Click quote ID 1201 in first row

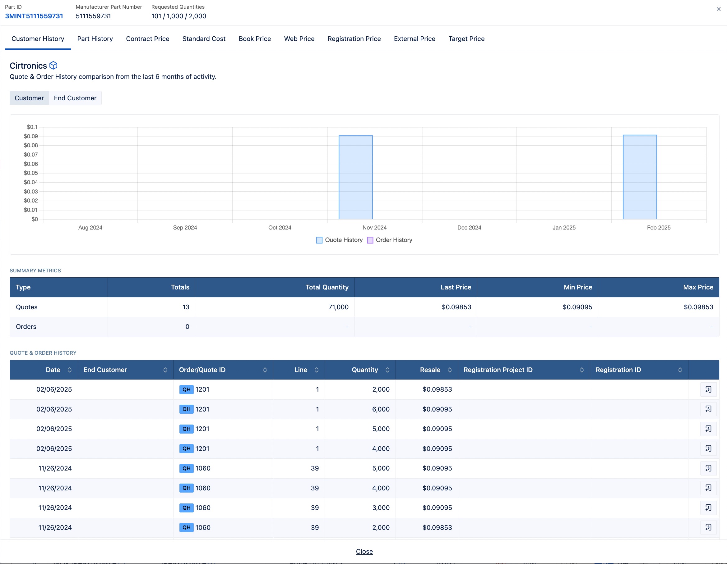click(202, 389)
